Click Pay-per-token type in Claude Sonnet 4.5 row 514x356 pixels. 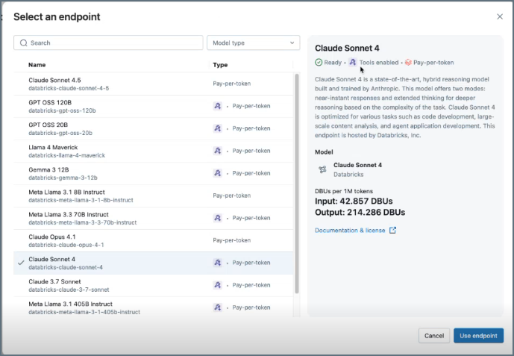(232, 84)
